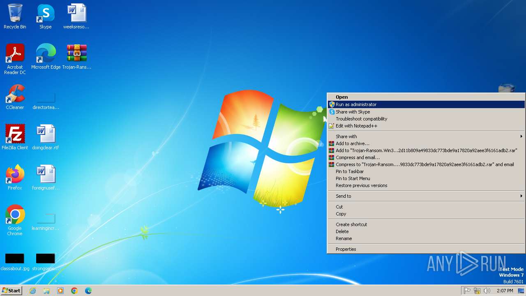Click the Show desktop button
This screenshot has width=526, height=296.
(521, 291)
